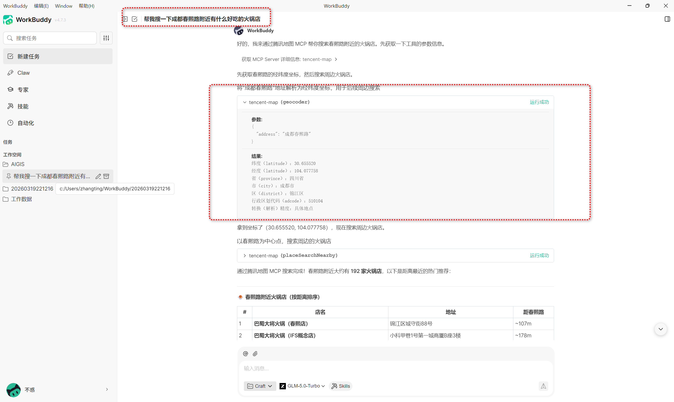Open the Window menu
The height and width of the screenshot is (402, 674).
[63, 6]
